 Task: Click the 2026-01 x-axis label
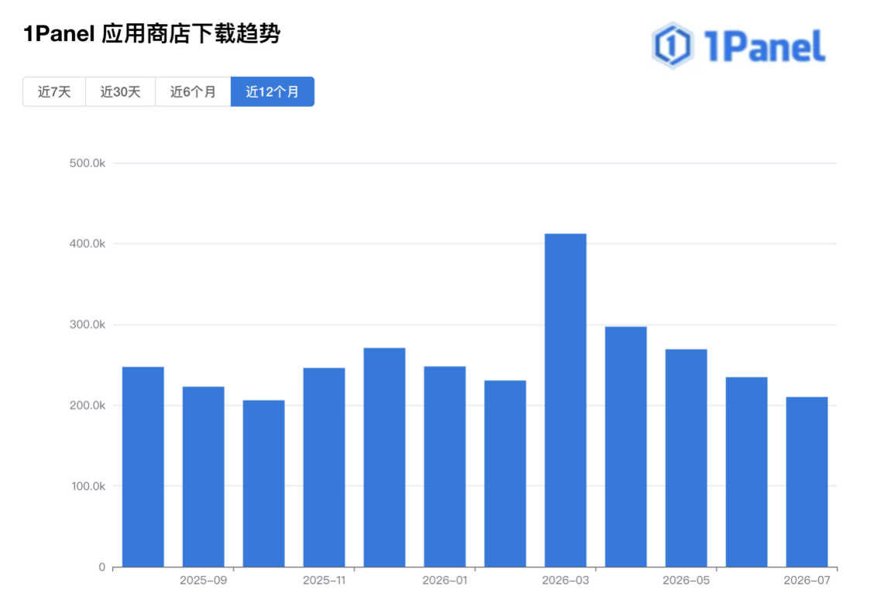pyautogui.click(x=445, y=580)
